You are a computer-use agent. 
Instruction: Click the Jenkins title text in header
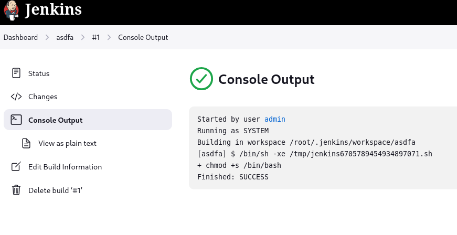point(53,9)
